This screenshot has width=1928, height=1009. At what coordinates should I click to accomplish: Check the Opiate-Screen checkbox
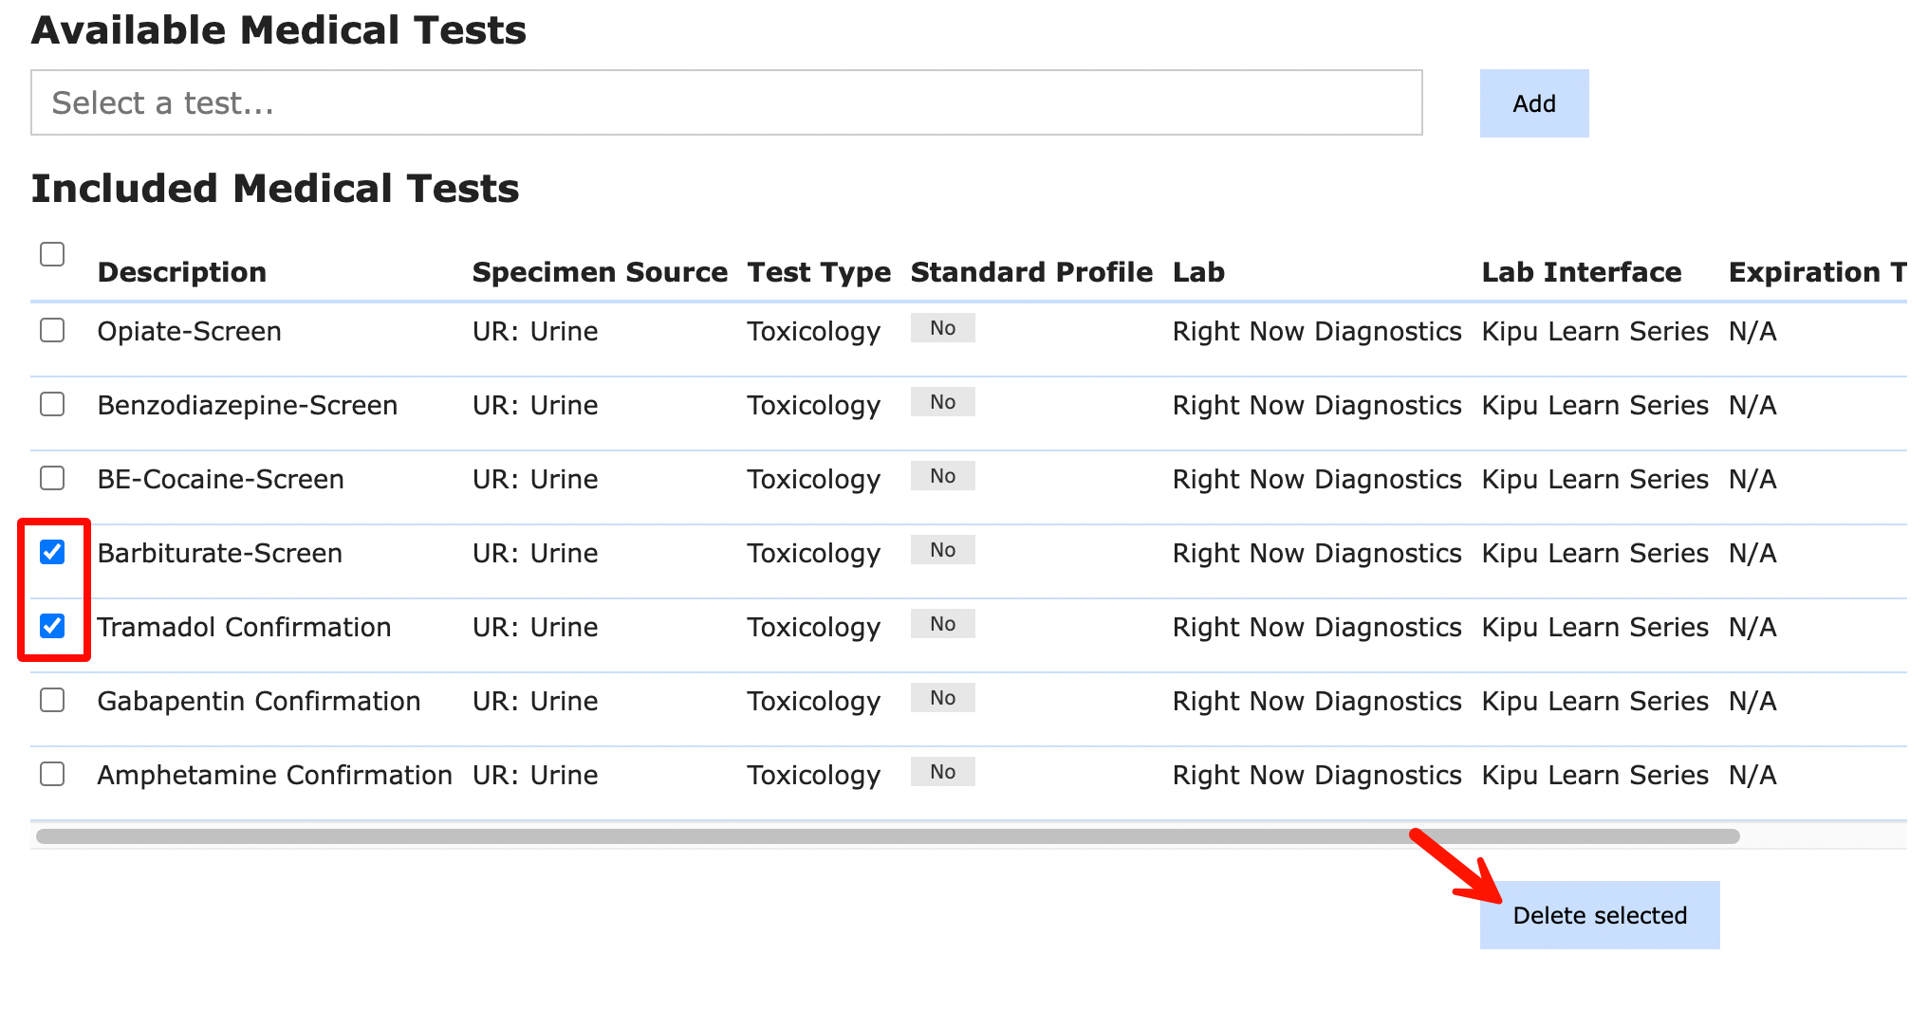[x=52, y=330]
